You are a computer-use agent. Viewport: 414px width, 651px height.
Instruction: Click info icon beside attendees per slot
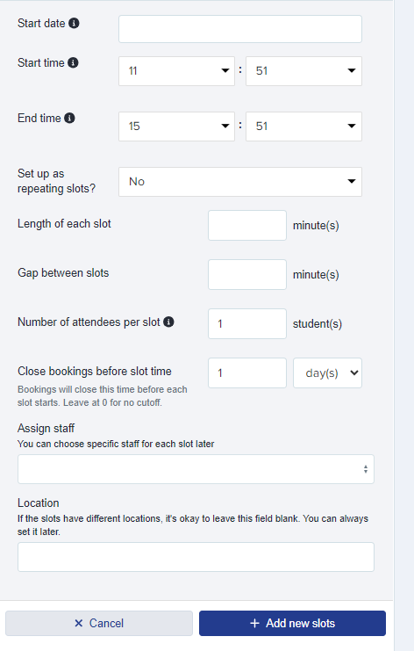pos(168,322)
